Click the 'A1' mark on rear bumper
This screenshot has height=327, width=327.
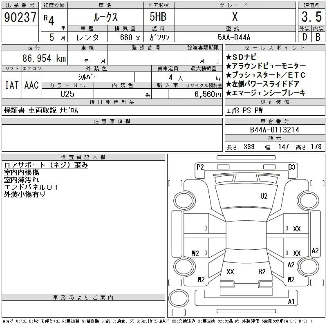click(x=291, y=302)
